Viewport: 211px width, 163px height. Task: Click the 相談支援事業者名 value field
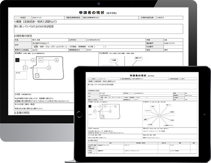(110, 18)
